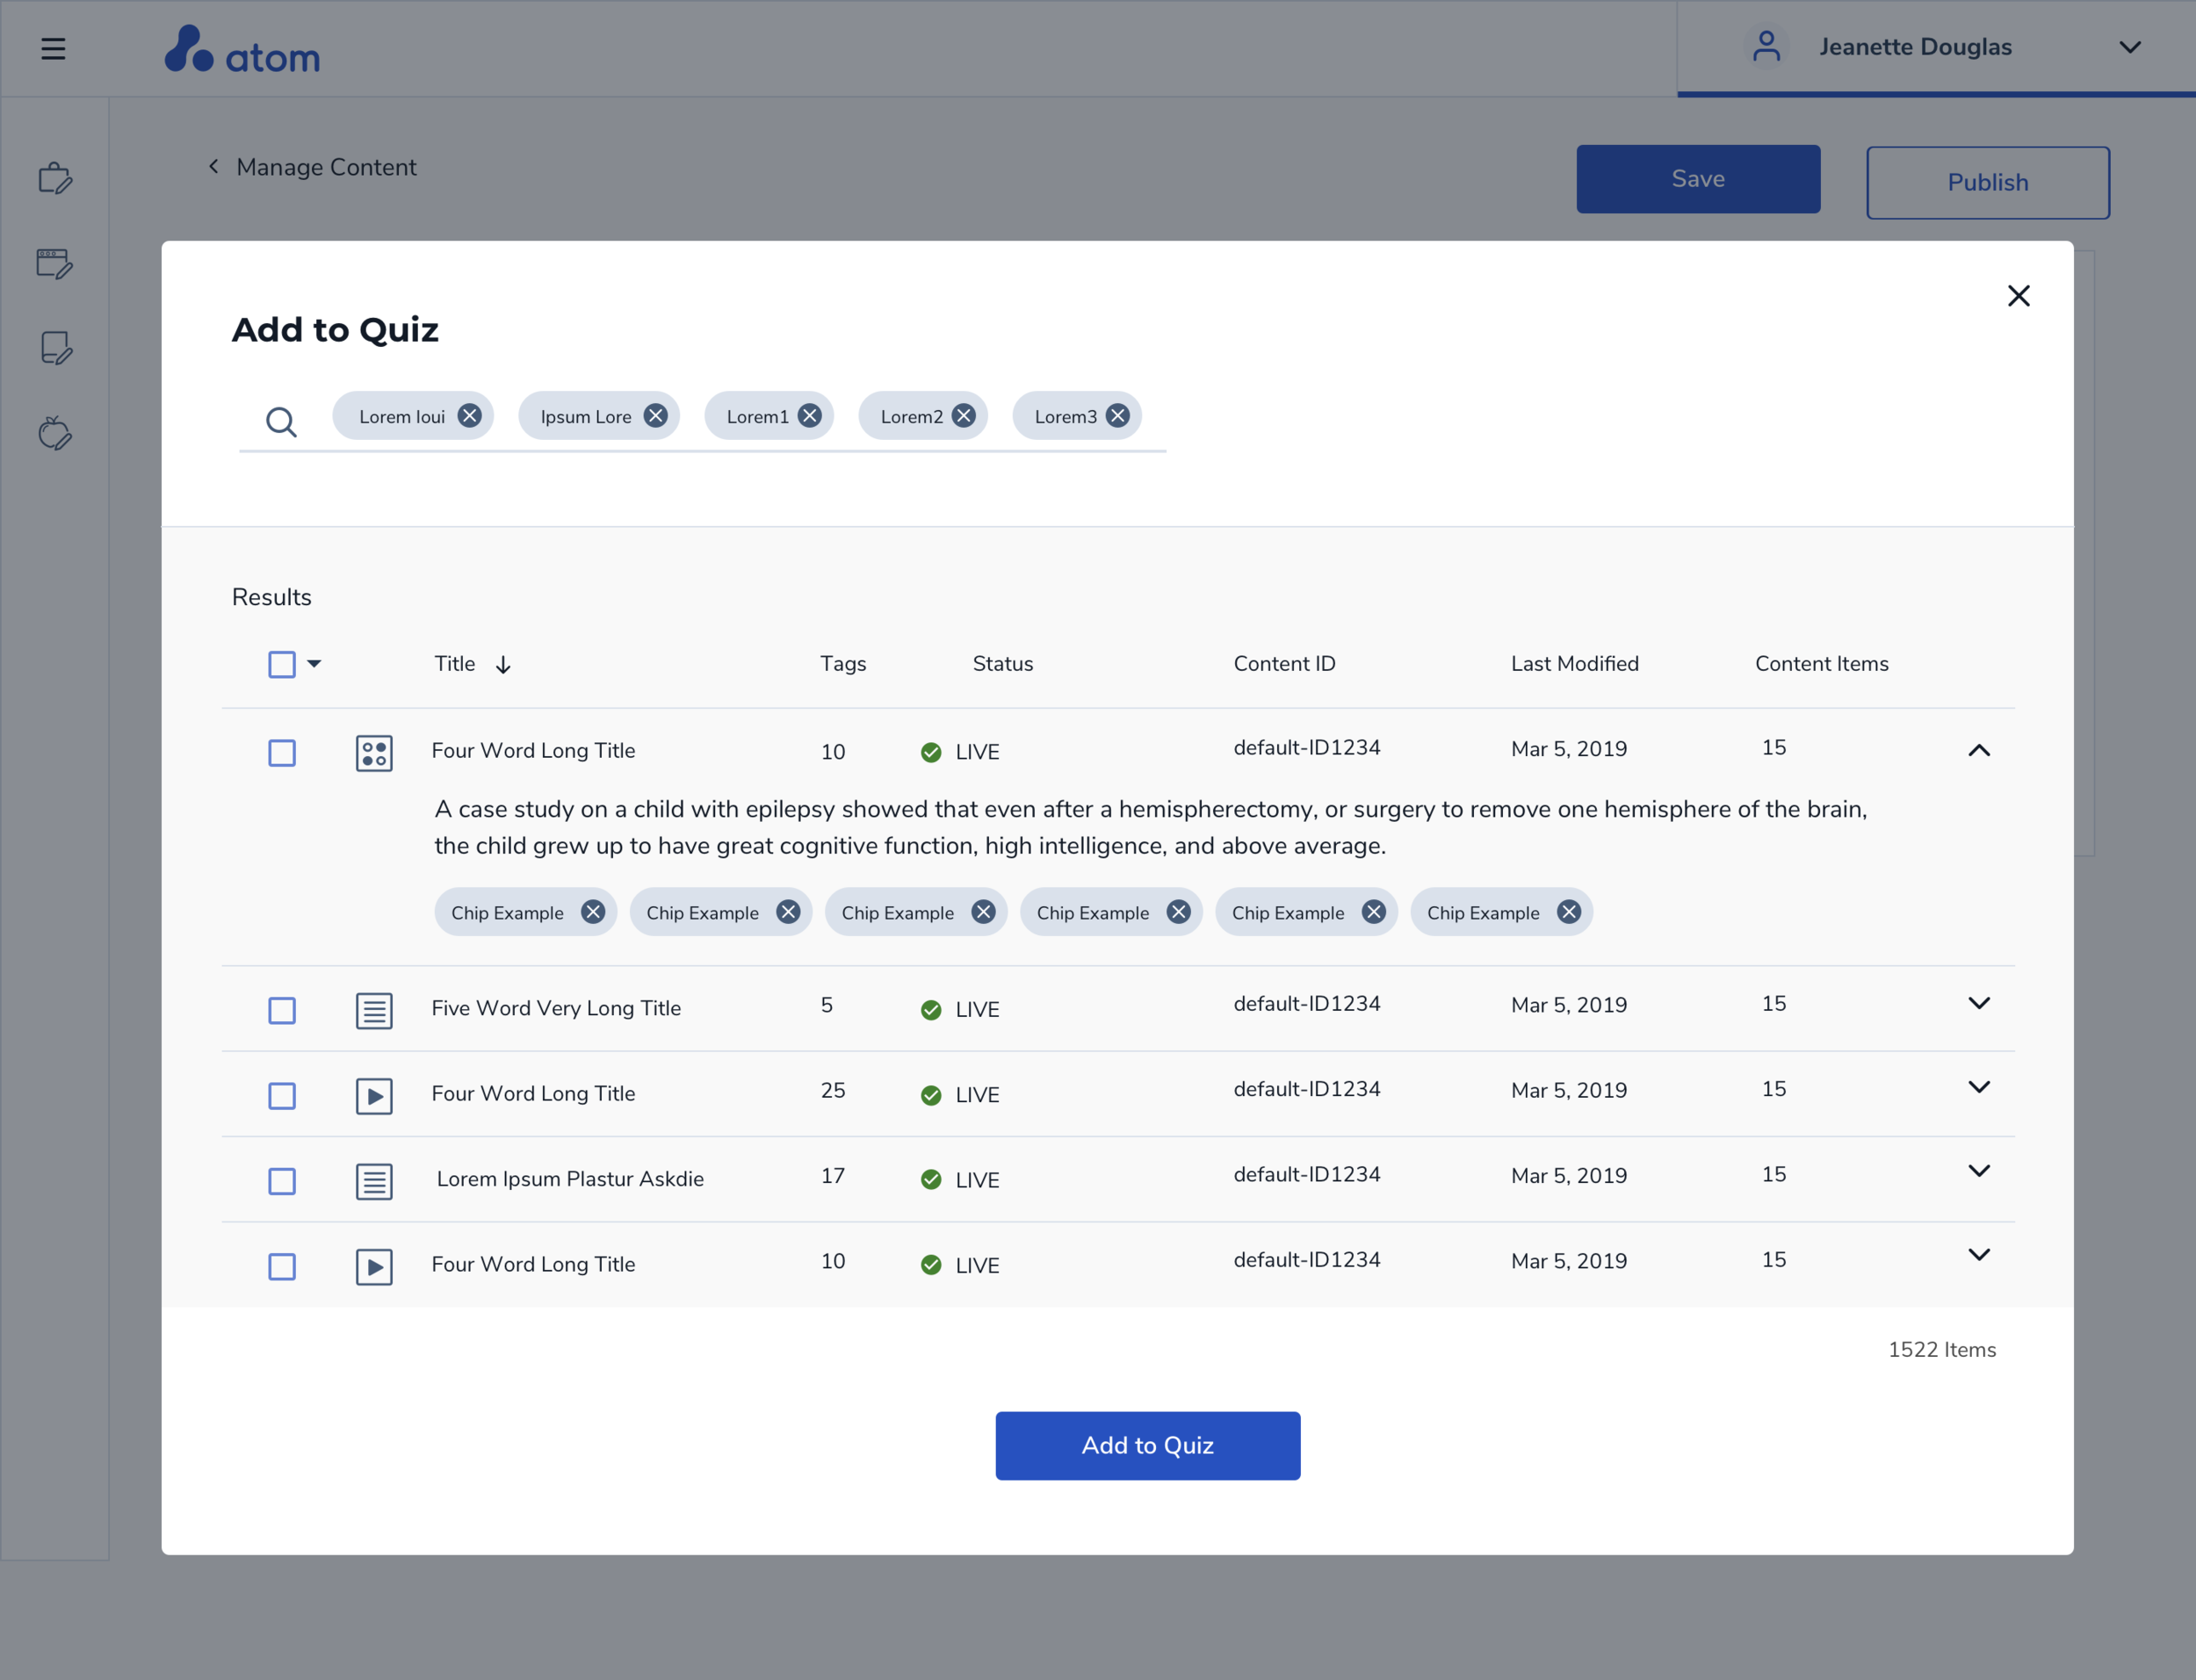Click the grid content type icon in first row
The image size is (2196, 1680).
click(x=374, y=753)
